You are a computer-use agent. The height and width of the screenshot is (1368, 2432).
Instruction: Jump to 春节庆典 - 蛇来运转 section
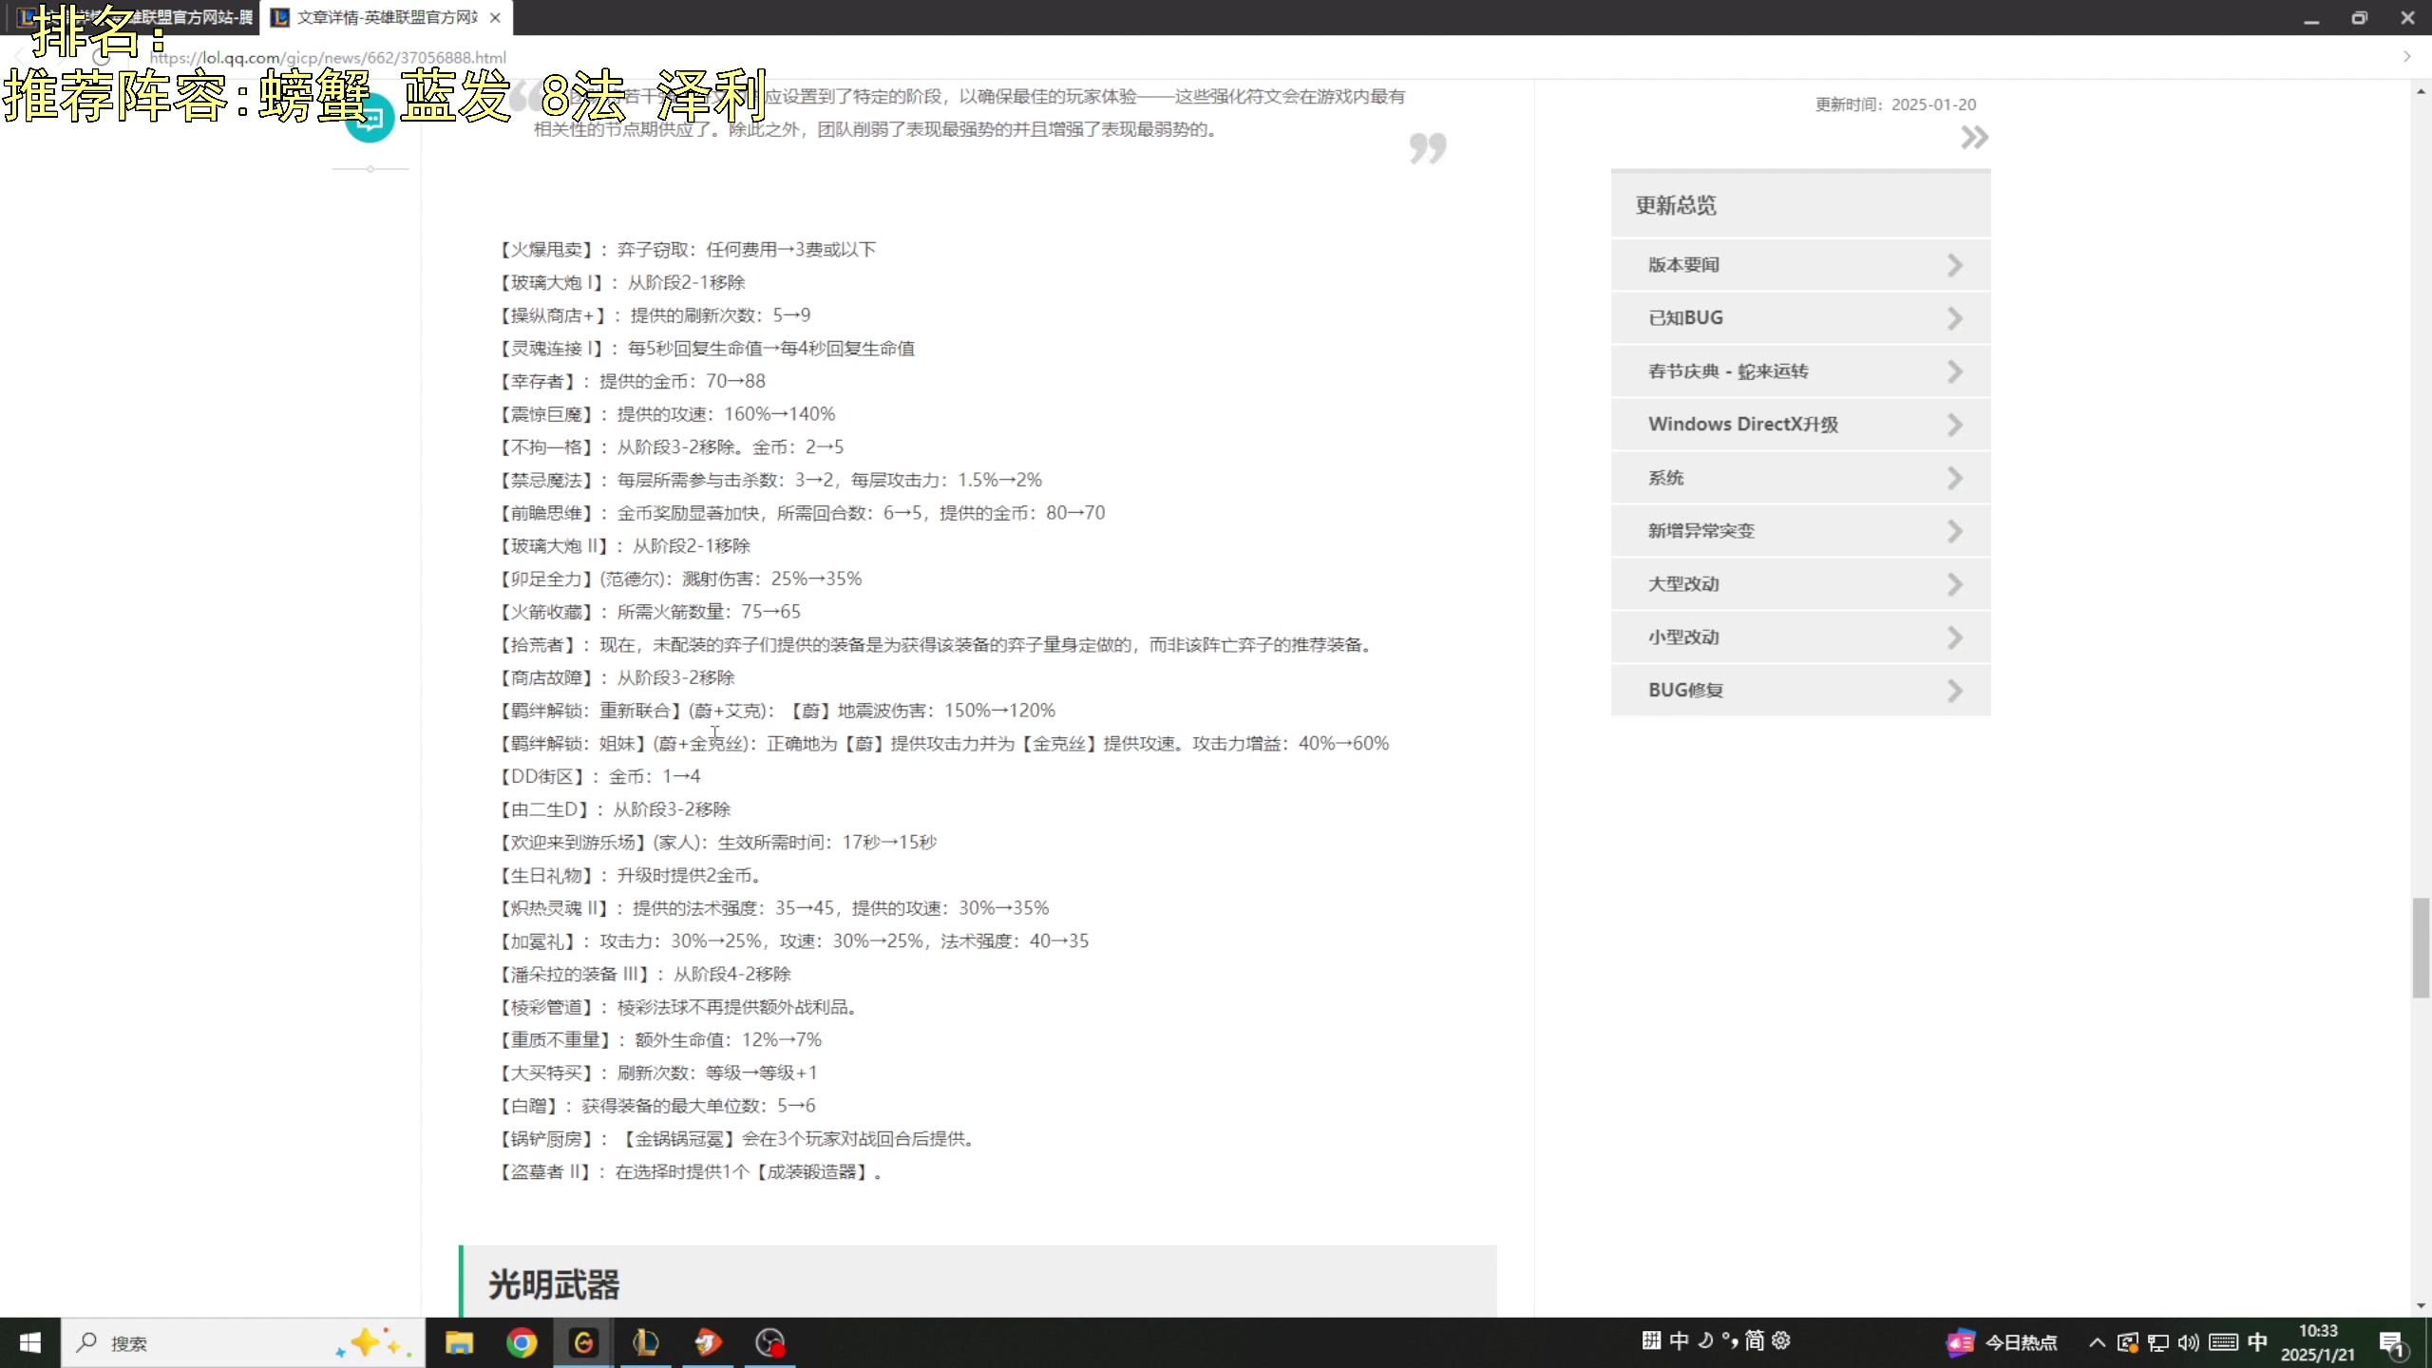click(x=1800, y=371)
